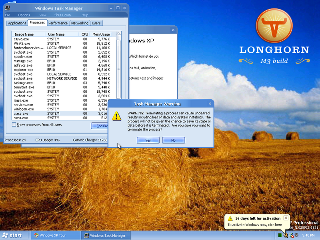Cancel termination with the No button

click(174, 140)
